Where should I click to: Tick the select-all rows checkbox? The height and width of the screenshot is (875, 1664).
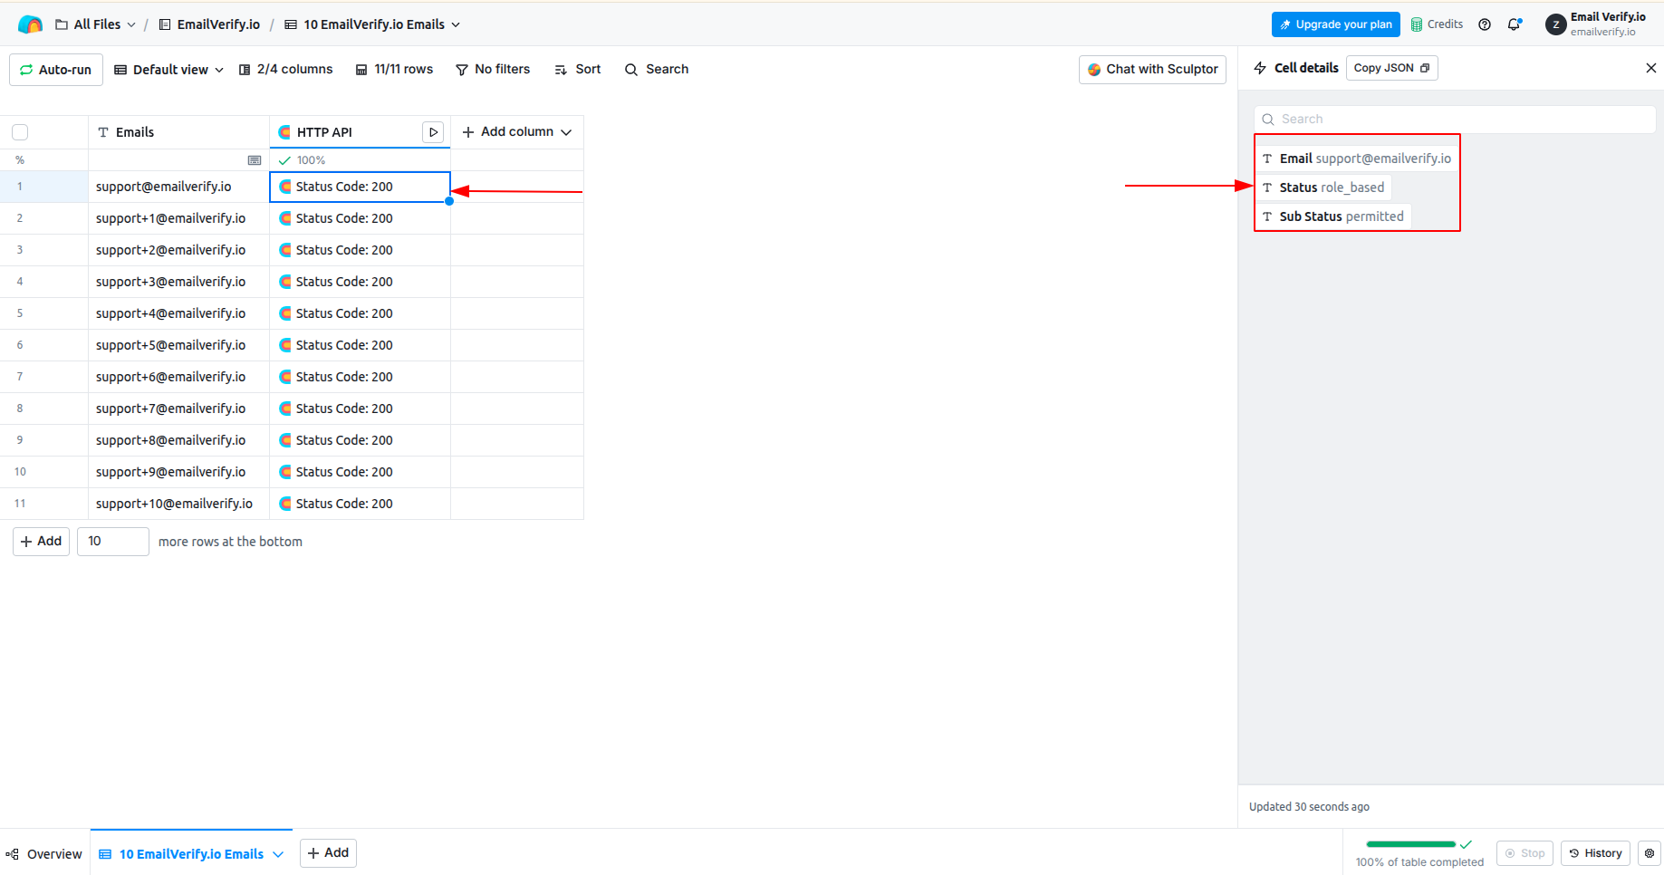click(20, 132)
